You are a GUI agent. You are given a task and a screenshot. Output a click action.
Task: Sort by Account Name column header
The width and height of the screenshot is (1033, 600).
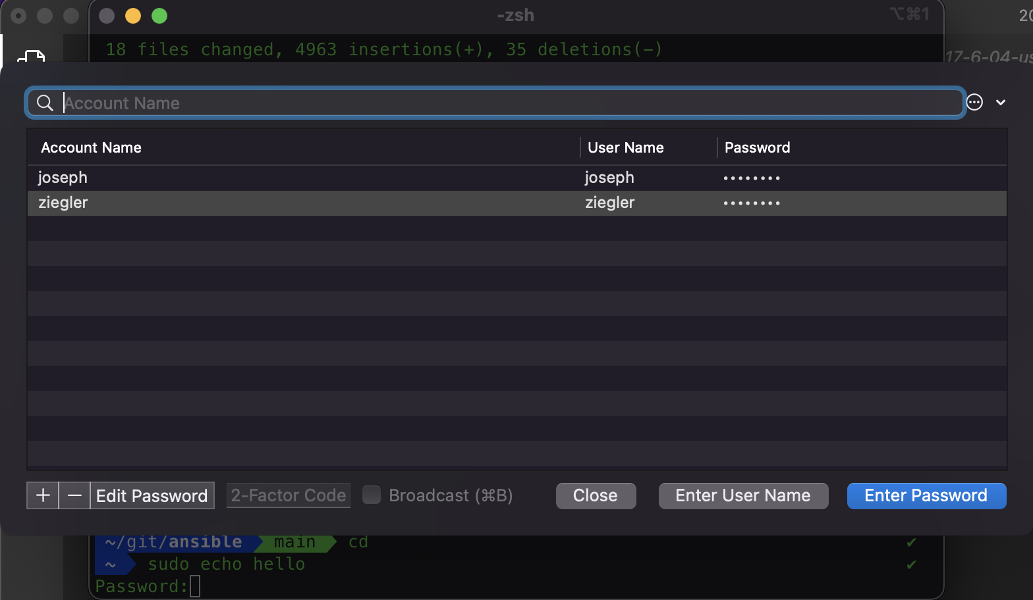(91, 147)
